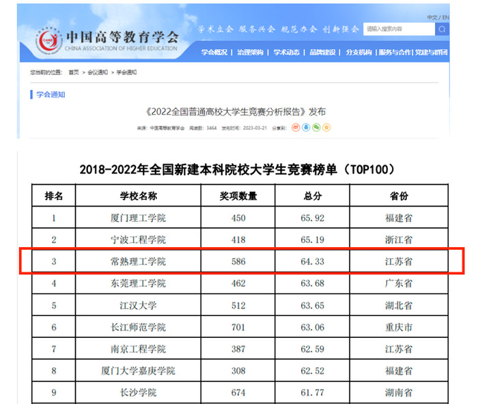Screen dimensions: 478x404
Task: Share the article to Qzone star icon
Action: (x=326, y=128)
